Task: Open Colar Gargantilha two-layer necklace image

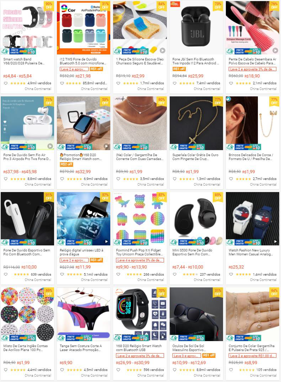Action: pos(140,123)
